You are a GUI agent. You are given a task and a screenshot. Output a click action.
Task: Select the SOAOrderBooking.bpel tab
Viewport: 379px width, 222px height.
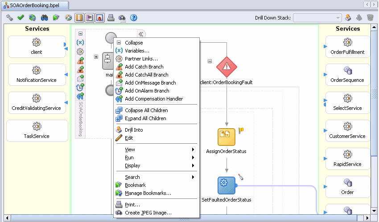(x=35, y=5)
